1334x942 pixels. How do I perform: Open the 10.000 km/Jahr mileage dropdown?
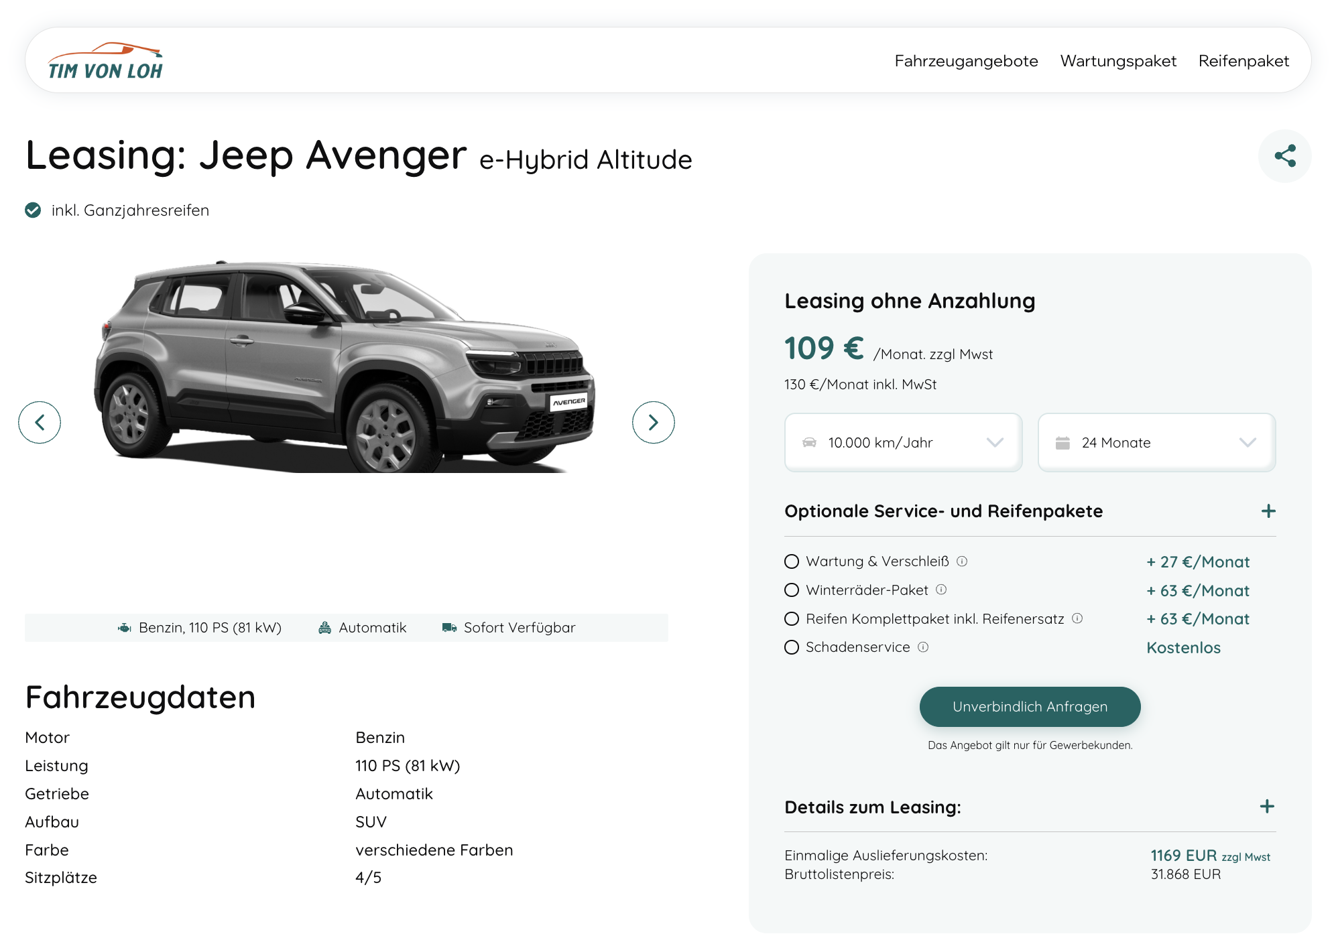(903, 442)
